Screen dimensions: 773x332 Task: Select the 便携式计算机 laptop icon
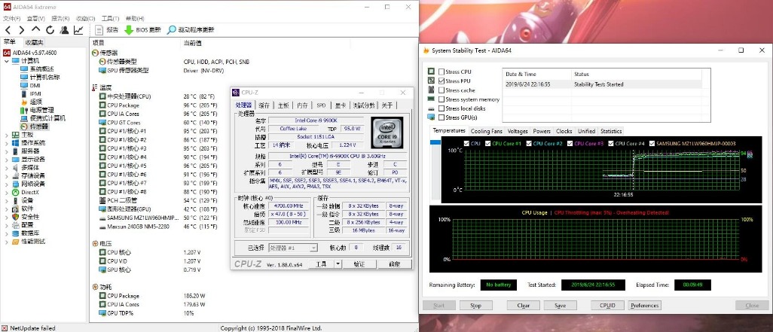pos(24,118)
